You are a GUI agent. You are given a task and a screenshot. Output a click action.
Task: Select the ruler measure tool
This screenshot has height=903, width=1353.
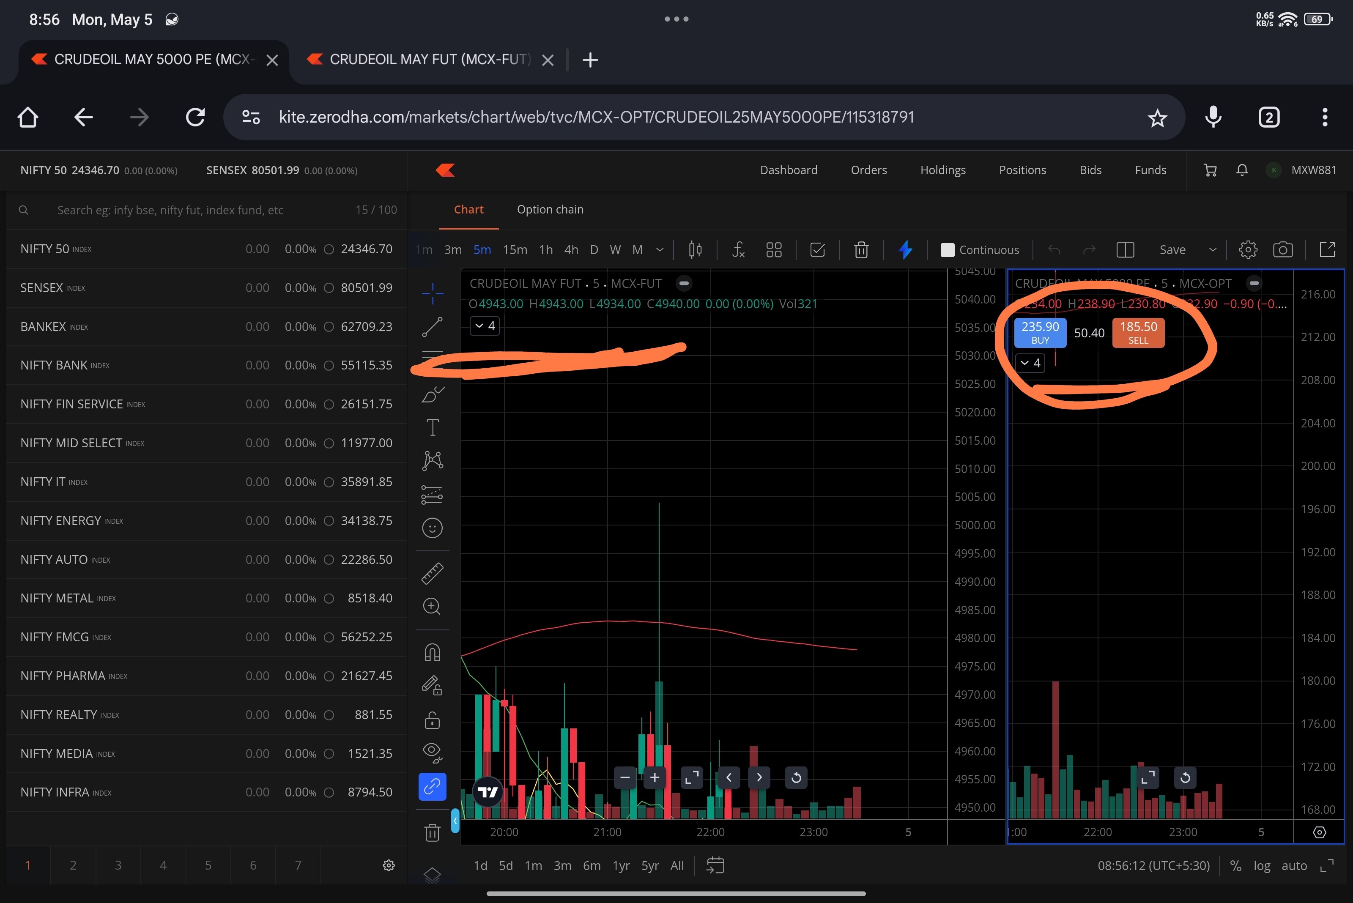[432, 573]
